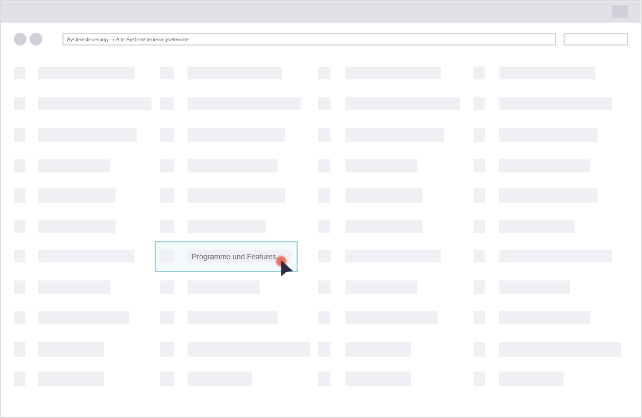
Task: Click the icon beside Programme und Features
Action: [x=167, y=256]
